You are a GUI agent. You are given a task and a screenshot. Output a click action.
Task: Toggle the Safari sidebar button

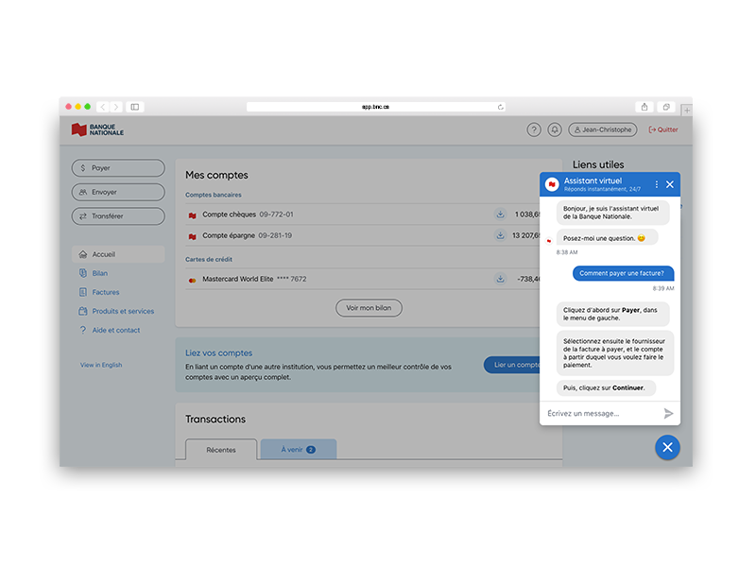pyautogui.click(x=135, y=107)
